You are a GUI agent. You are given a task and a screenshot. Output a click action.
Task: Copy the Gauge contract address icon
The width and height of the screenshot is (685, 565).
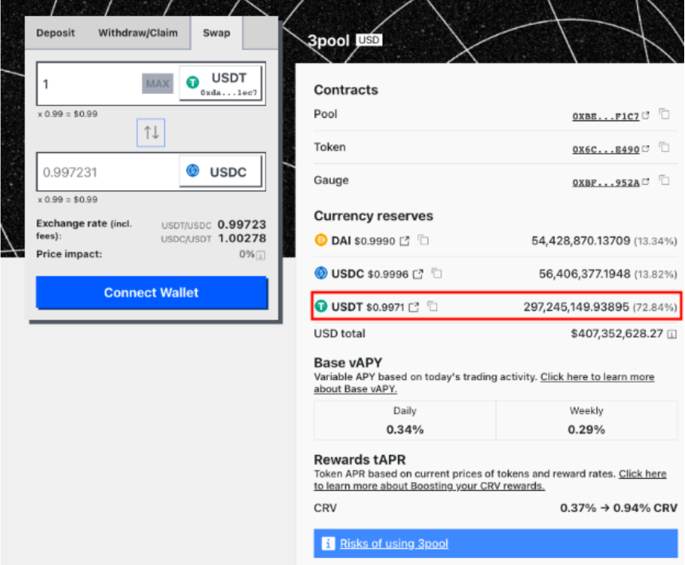(663, 180)
